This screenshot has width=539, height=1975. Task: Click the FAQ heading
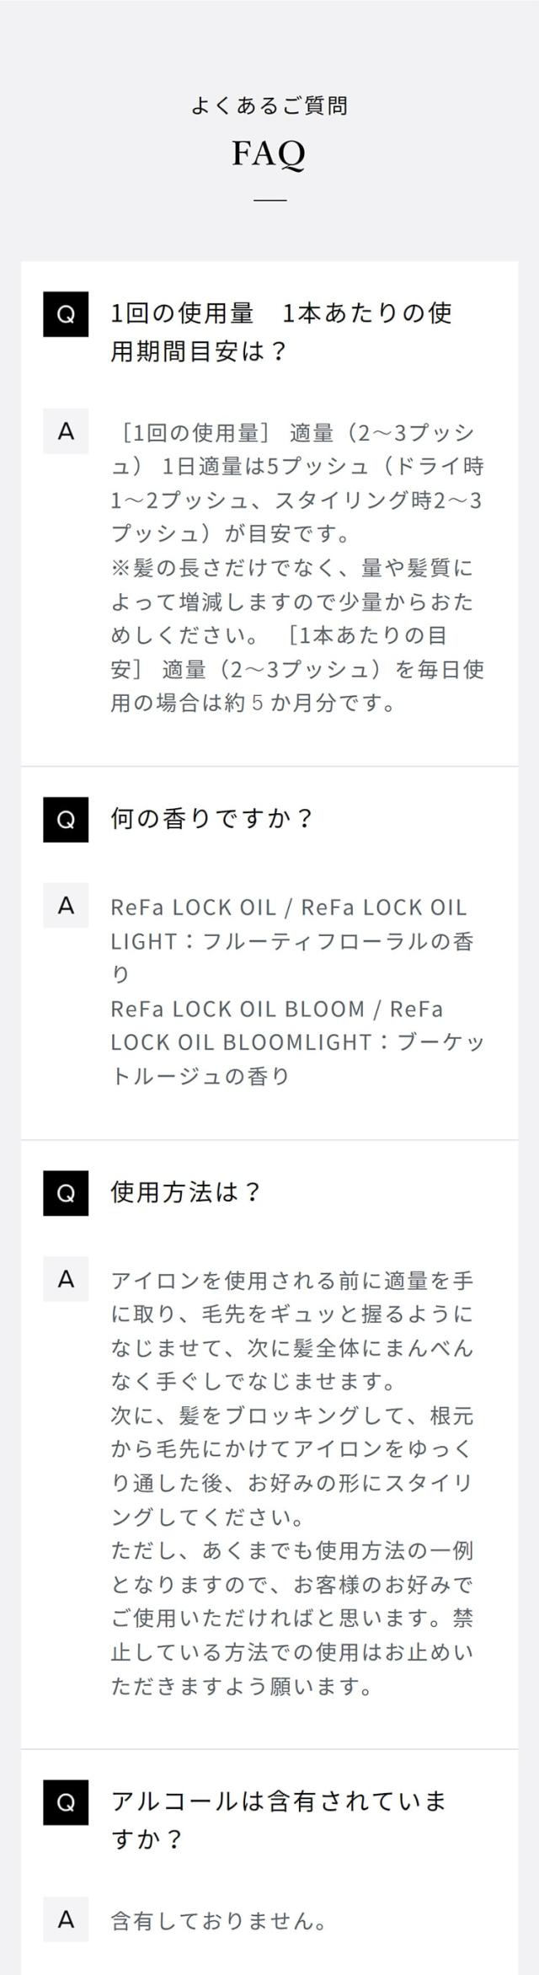pyautogui.click(x=269, y=154)
